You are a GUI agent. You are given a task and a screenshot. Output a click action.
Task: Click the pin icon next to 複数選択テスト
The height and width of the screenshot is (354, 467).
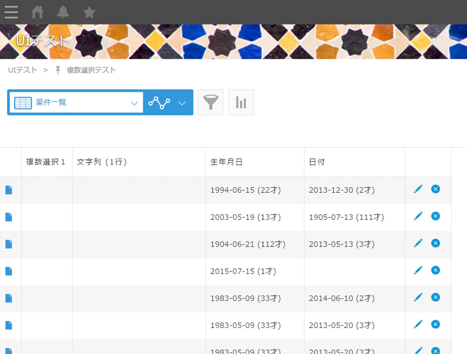click(58, 70)
